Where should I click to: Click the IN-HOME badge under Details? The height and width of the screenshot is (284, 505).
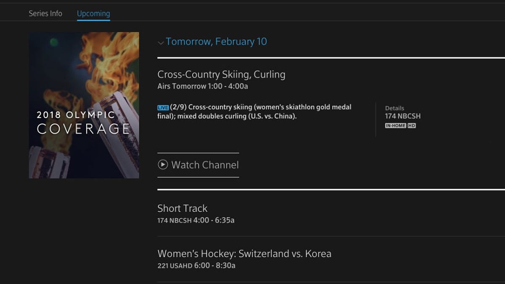pyautogui.click(x=395, y=126)
